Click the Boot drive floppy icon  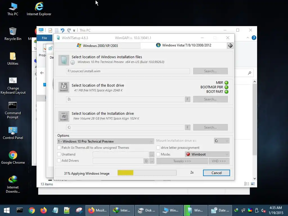tap(64, 87)
